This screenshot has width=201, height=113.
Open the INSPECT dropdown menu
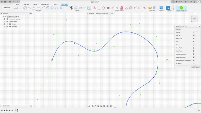[152, 11]
